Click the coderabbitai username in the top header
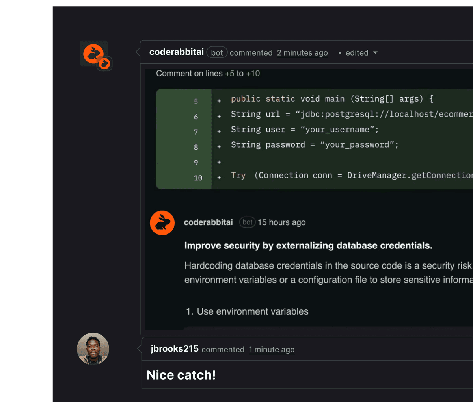Screen dimensions: 473x402 coord(177,52)
